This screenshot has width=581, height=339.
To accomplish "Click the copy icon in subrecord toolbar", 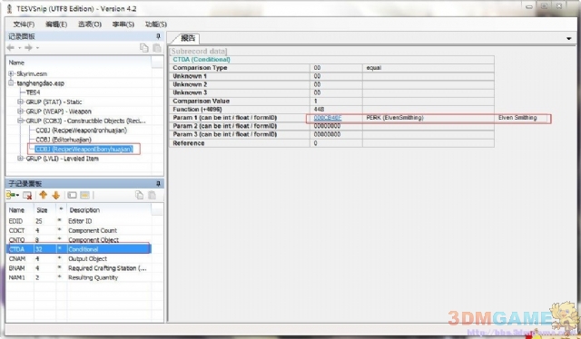I will (139, 195).
